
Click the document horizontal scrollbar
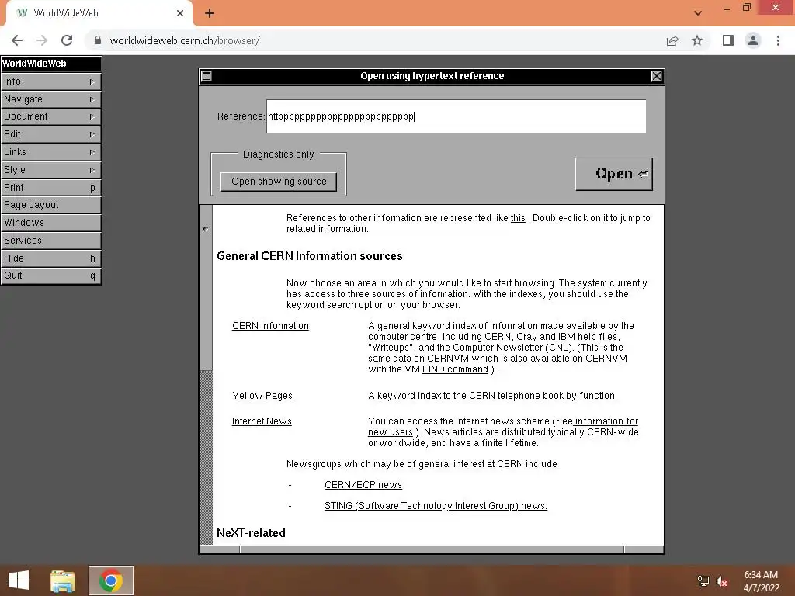click(432, 549)
